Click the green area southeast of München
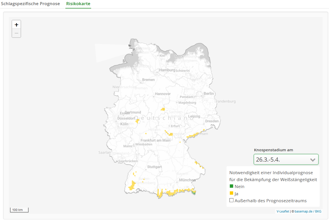 (194, 192)
